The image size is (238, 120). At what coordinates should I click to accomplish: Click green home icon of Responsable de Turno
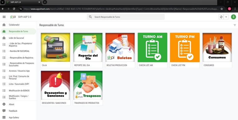click(x=4, y=31)
